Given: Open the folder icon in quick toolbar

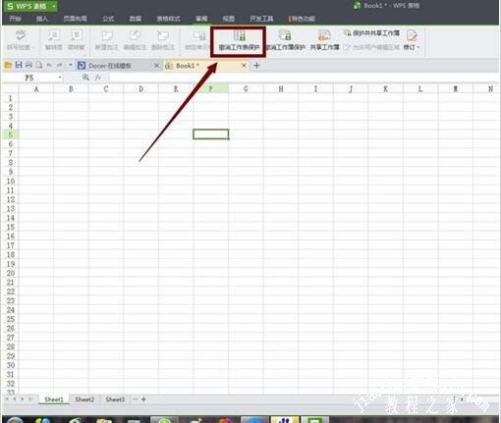Looking at the screenshot, I should click(x=8, y=65).
